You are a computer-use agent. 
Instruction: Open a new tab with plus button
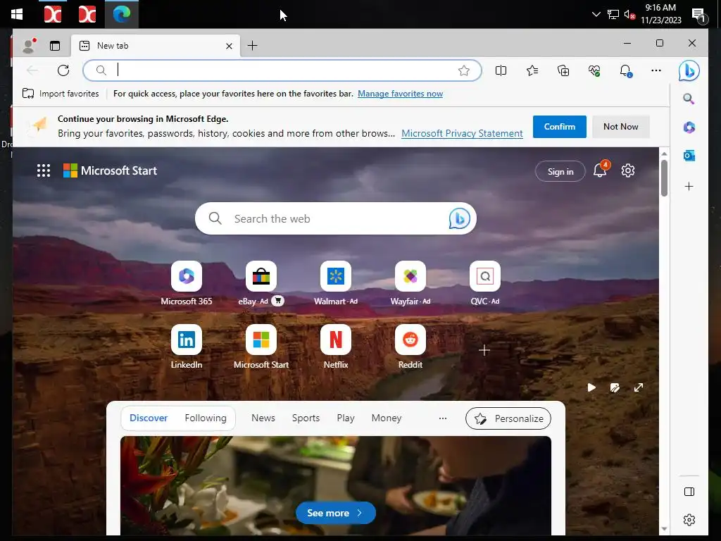pos(253,46)
